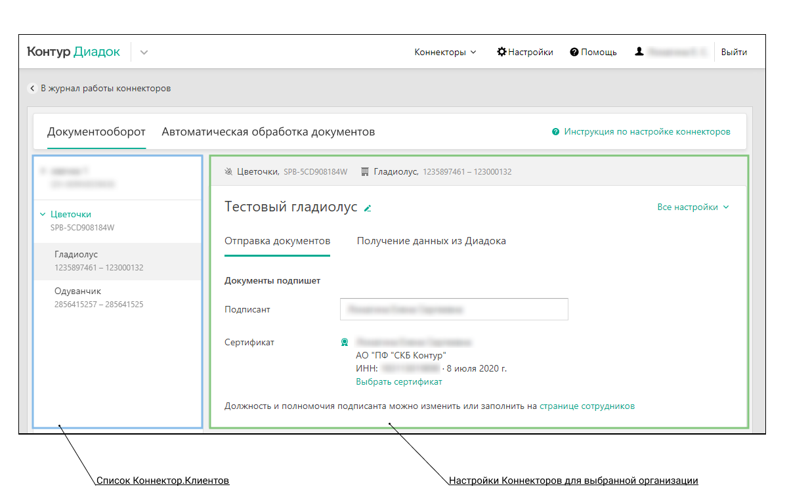Open Помощь with the question-mark icon

(593, 52)
